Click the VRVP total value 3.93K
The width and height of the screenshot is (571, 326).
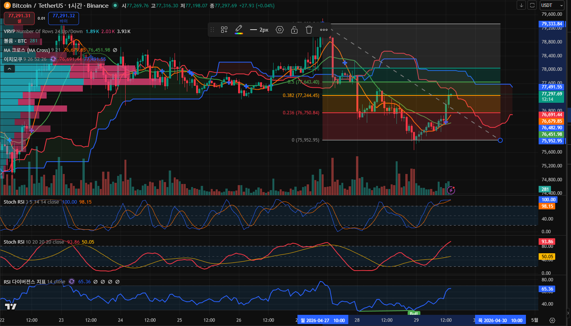(x=124, y=32)
